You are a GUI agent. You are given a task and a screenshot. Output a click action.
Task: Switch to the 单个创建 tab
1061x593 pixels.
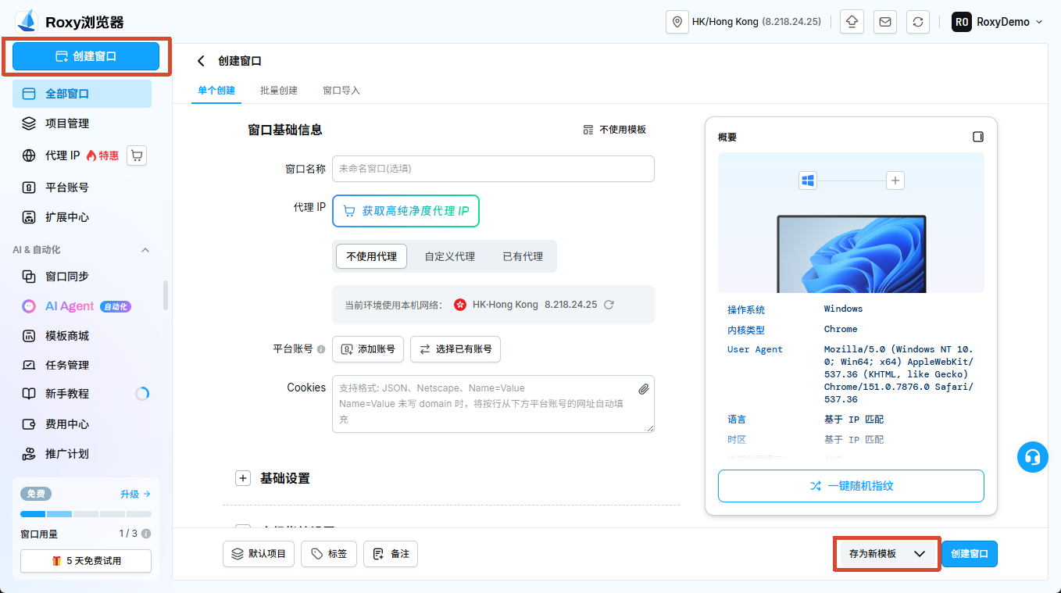coord(216,91)
